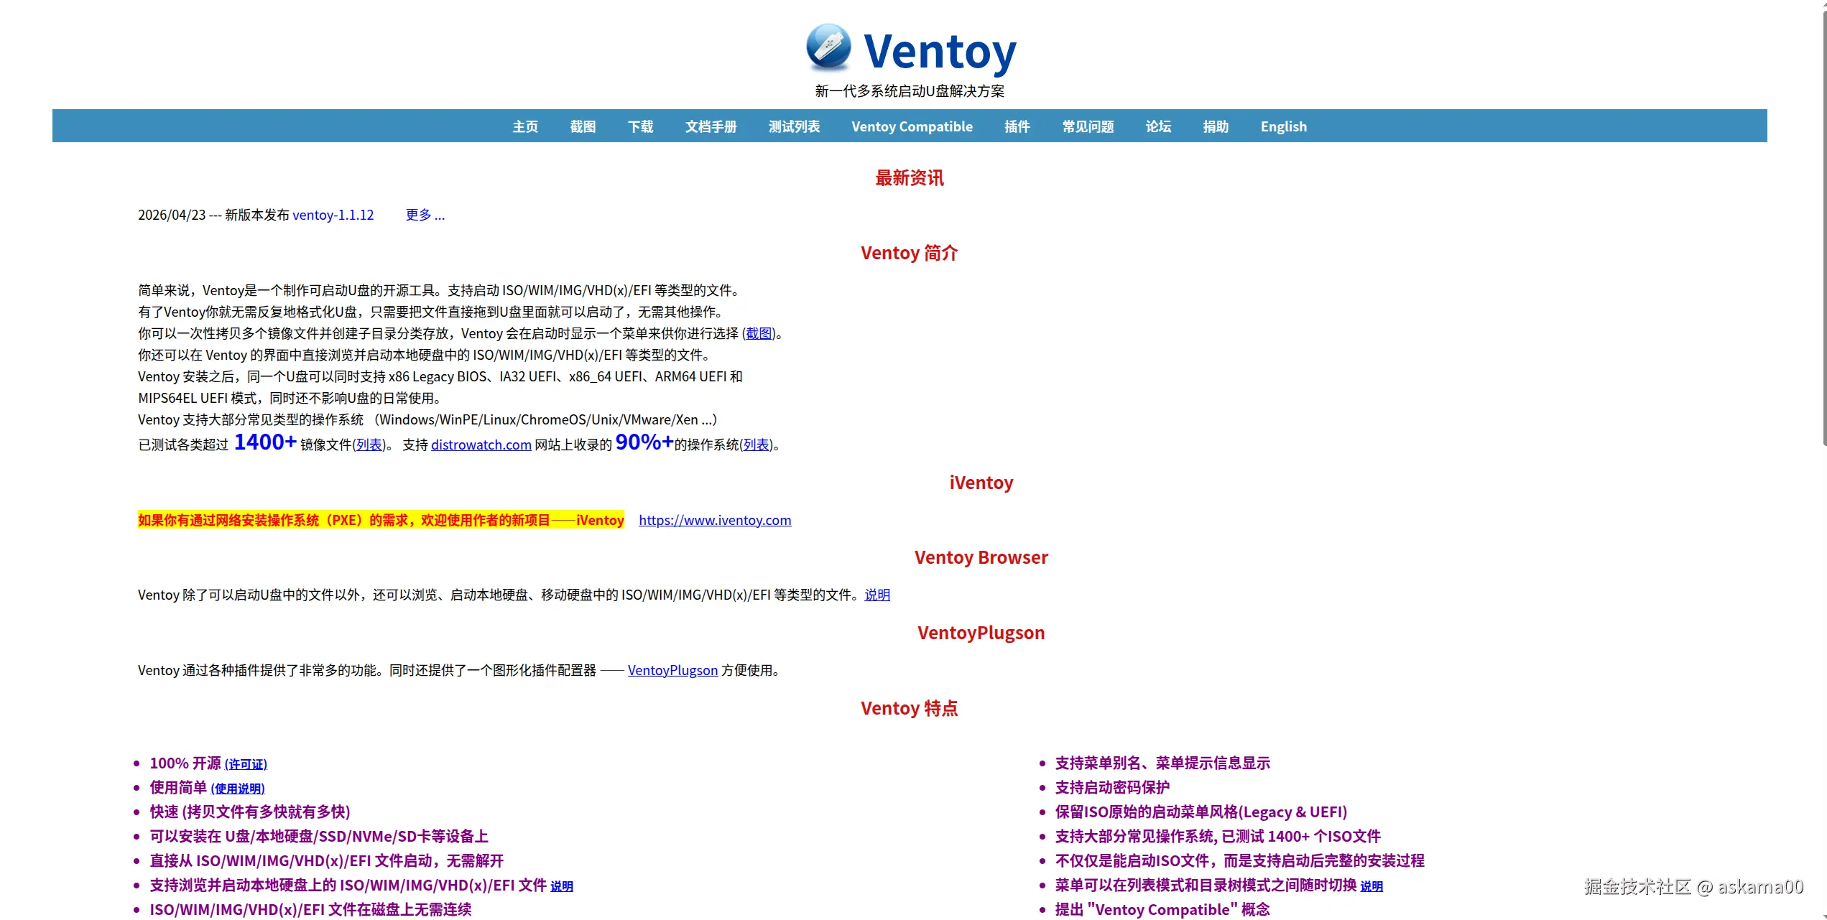Open the 插件 nav item
Viewport: 1827px width, 920px height.
1017,126
